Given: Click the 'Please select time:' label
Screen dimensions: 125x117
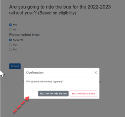Looking at the screenshot, I should pos(25,35).
